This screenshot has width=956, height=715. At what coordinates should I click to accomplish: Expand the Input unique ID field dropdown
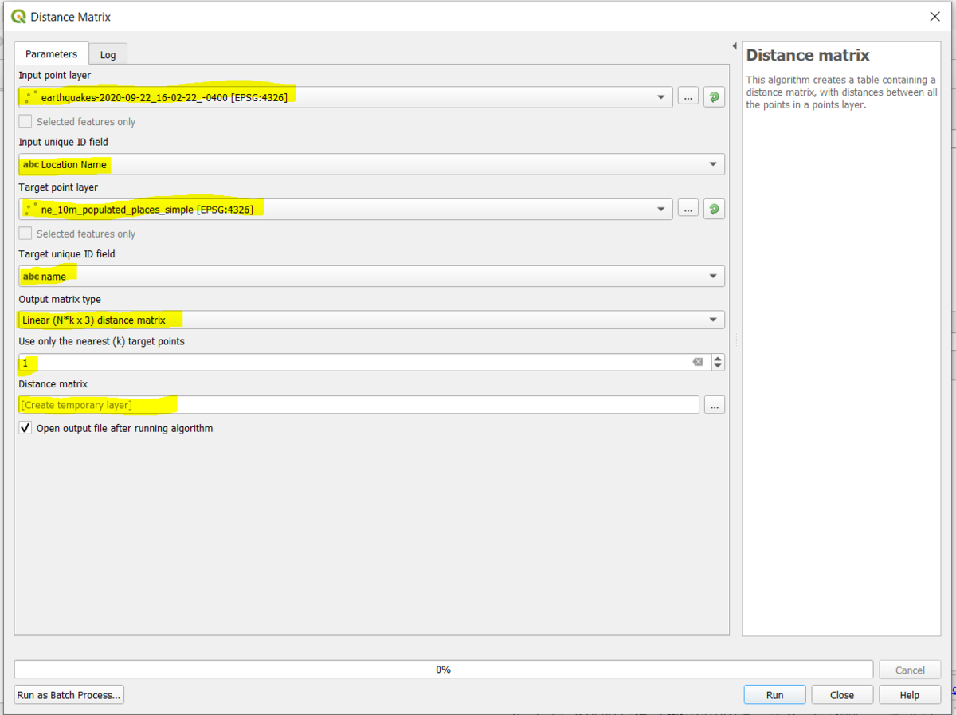[x=712, y=164]
